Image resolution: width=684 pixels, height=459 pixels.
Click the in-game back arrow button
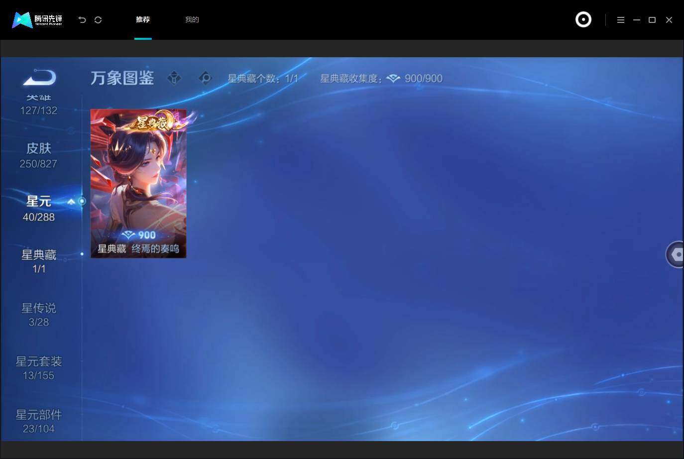click(x=39, y=78)
